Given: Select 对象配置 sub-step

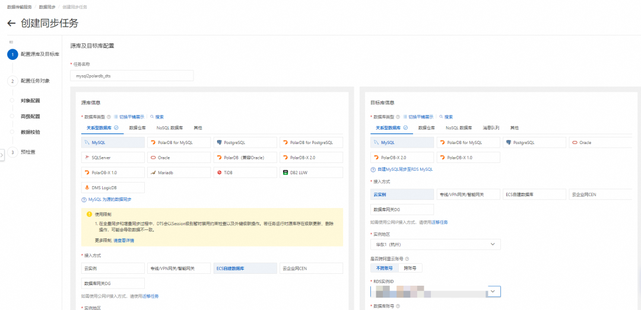Looking at the screenshot, I should pyautogui.click(x=30, y=101).
